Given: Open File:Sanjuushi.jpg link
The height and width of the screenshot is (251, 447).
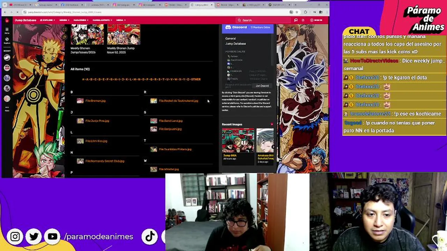Looking at the screenshot, I should (170, 129).
